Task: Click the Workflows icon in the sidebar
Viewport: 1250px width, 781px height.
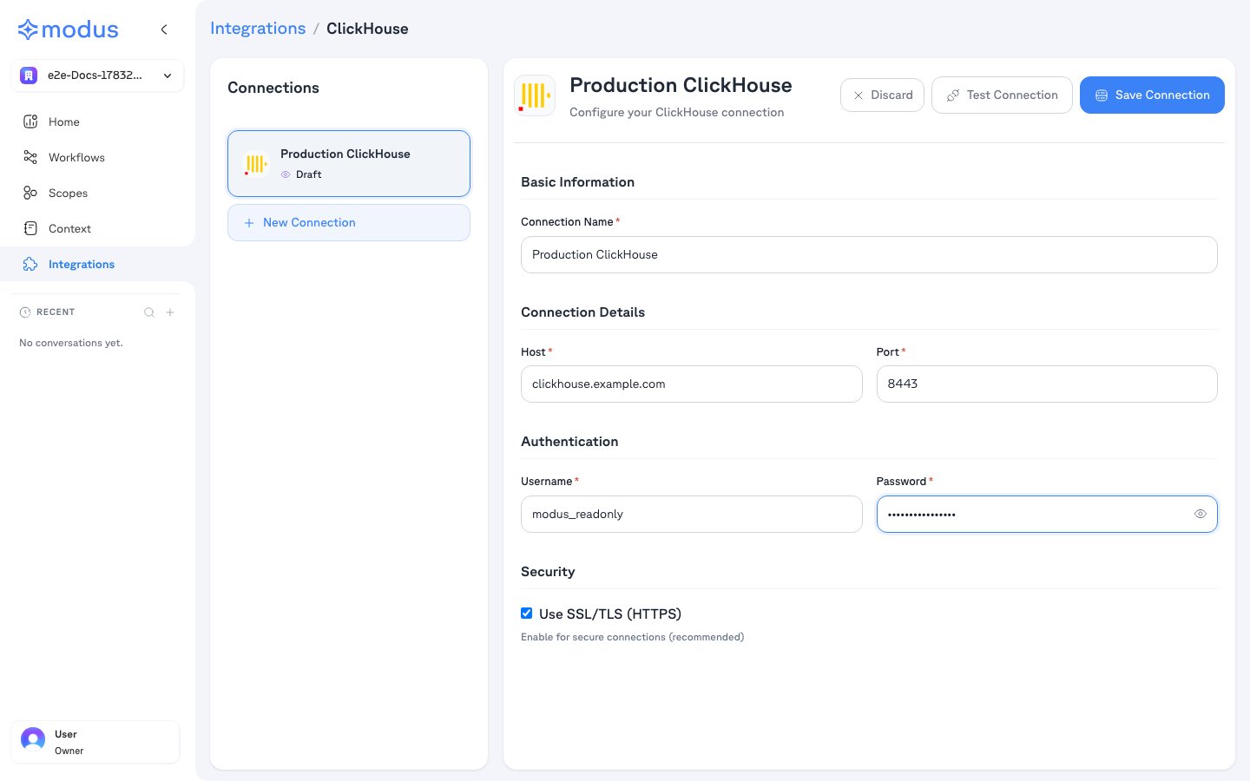Action: pyautogui.click(x=30, y=157)
